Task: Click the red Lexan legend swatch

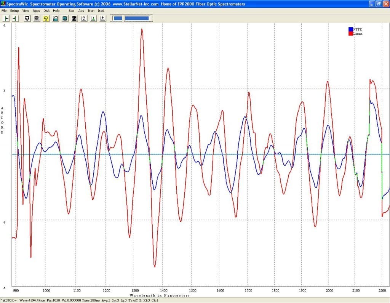Action: 351,34
